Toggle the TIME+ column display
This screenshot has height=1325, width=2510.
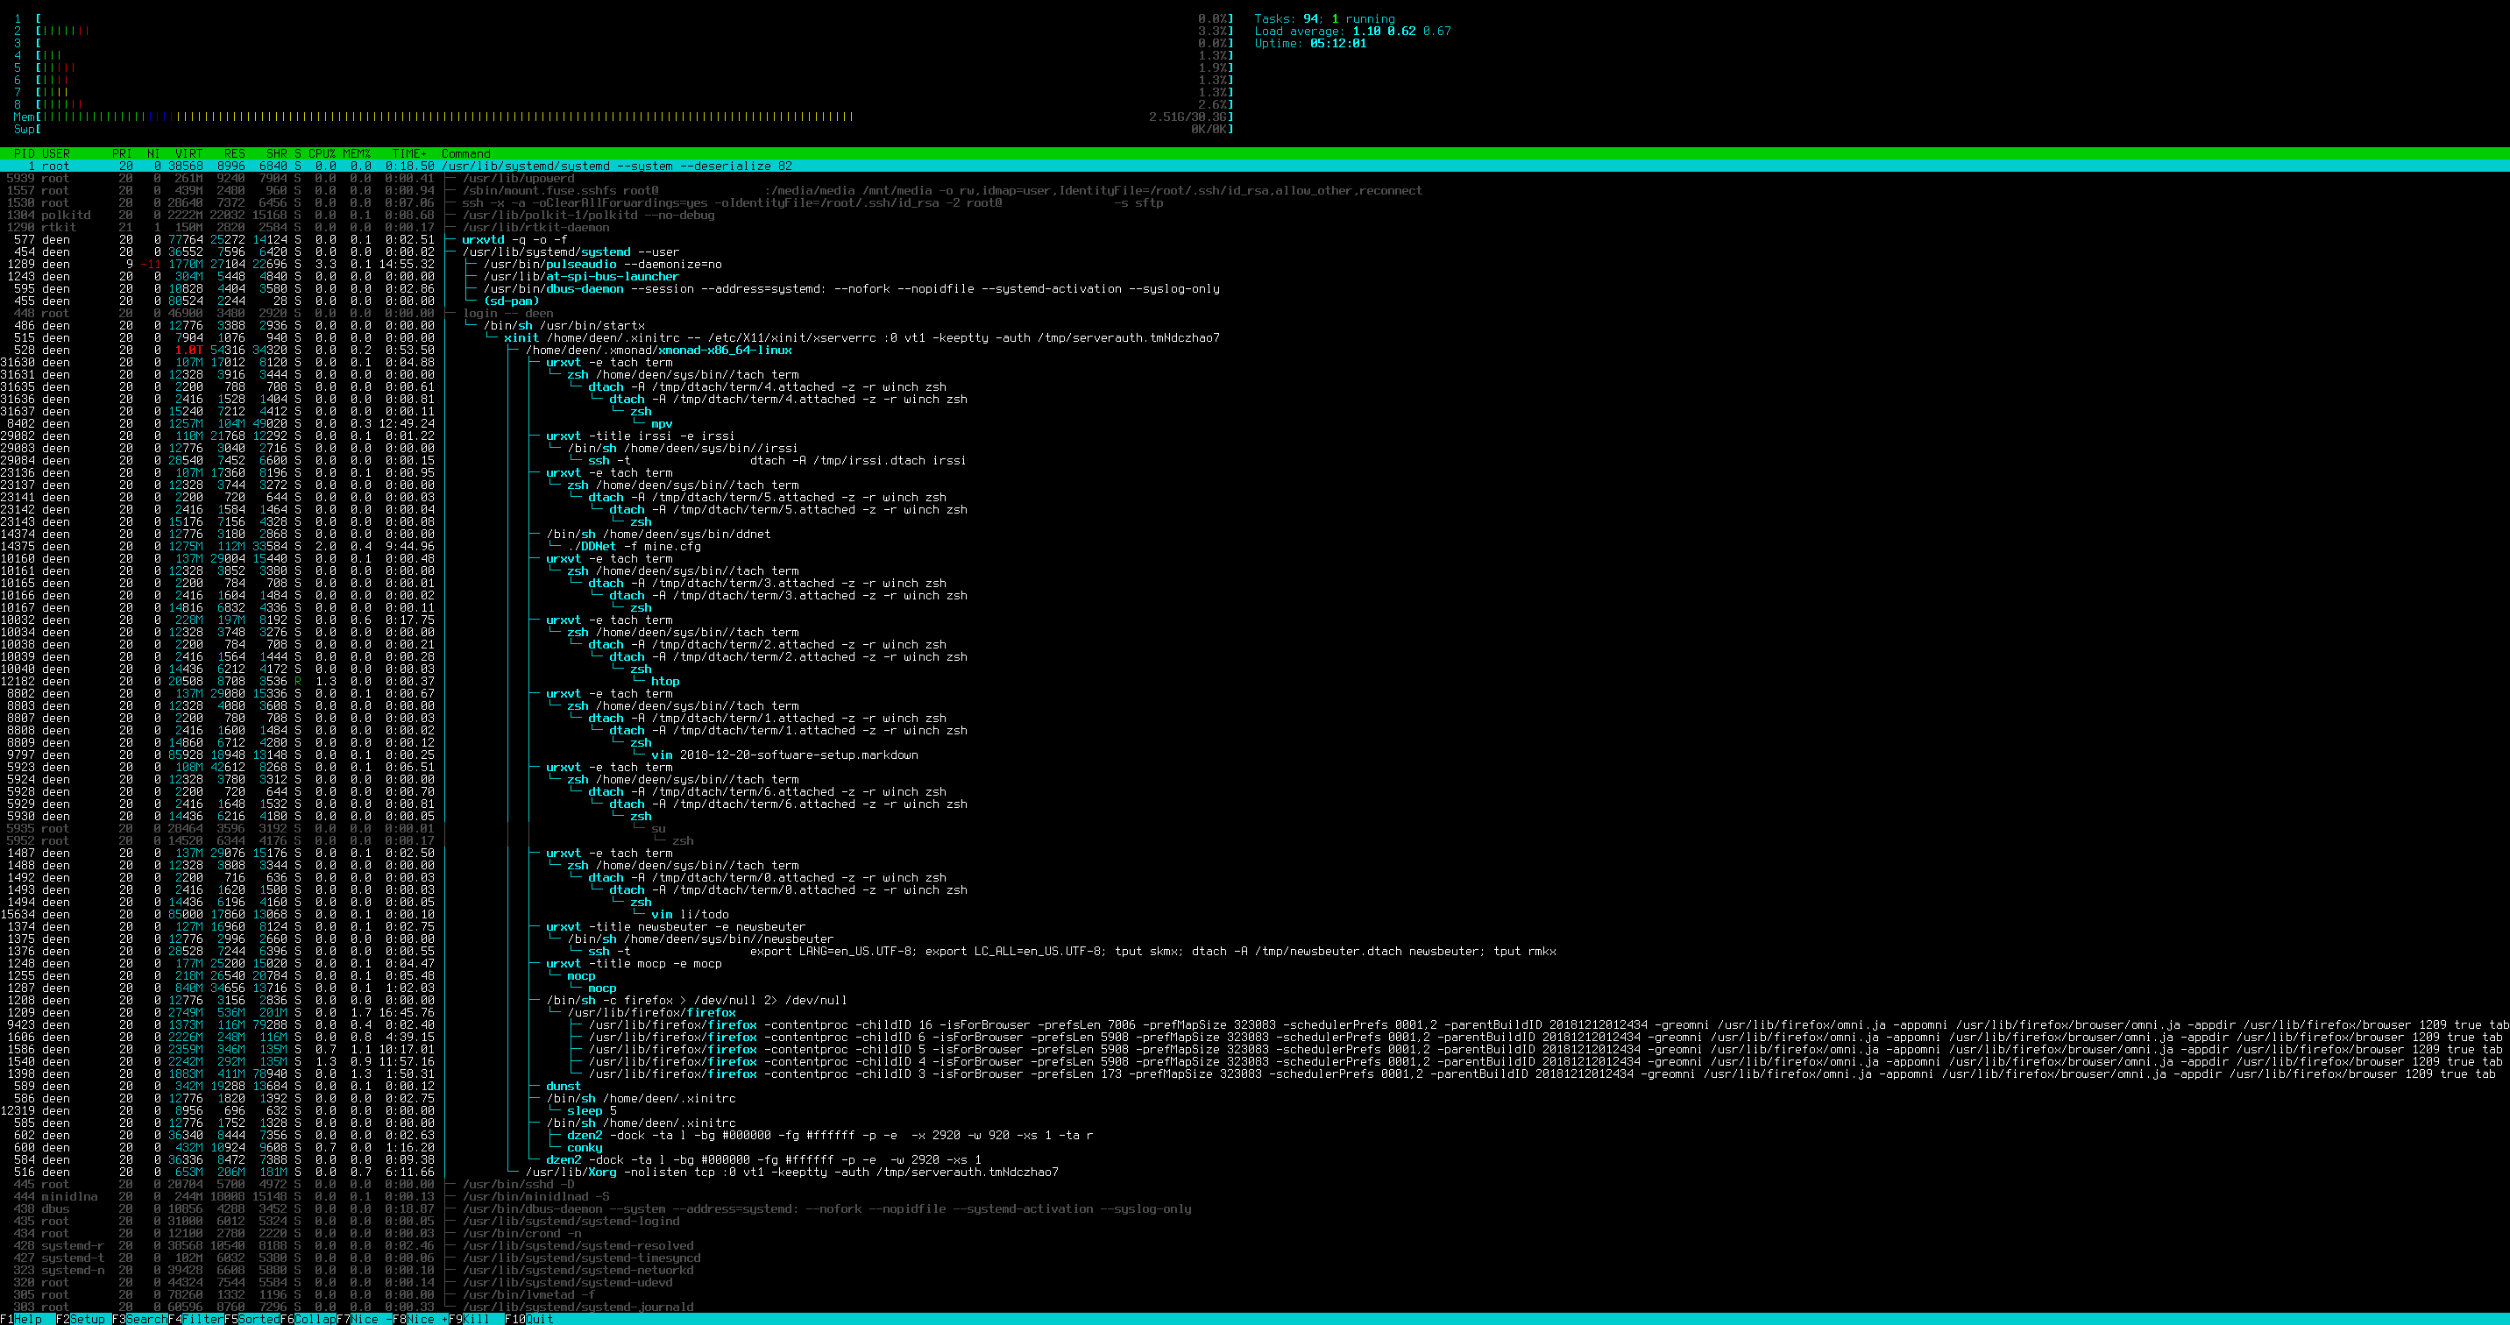pyautogui.click(x=407, y=152)
